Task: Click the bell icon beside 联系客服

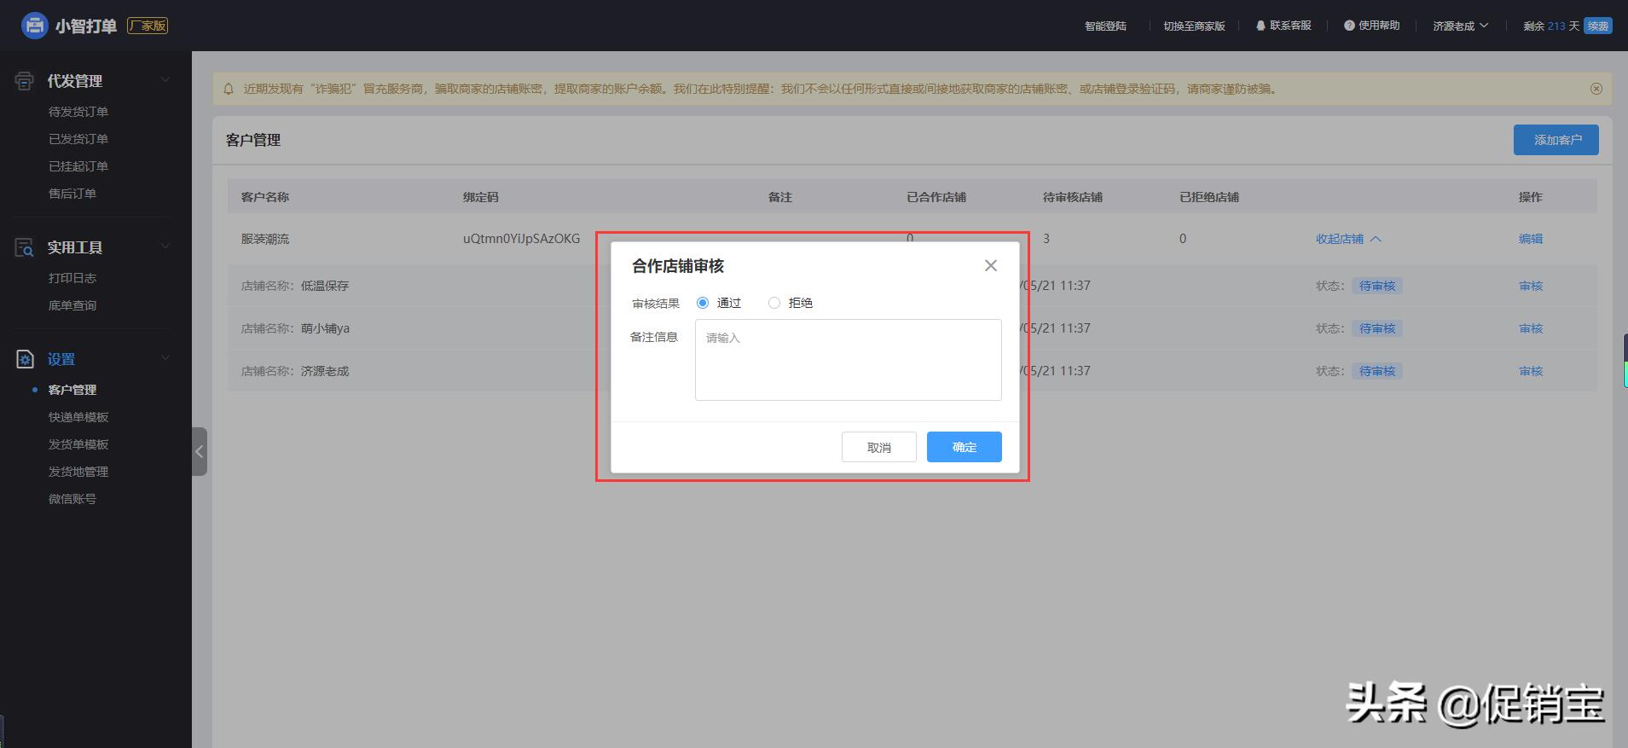Action: click(x=1260, y=26)
